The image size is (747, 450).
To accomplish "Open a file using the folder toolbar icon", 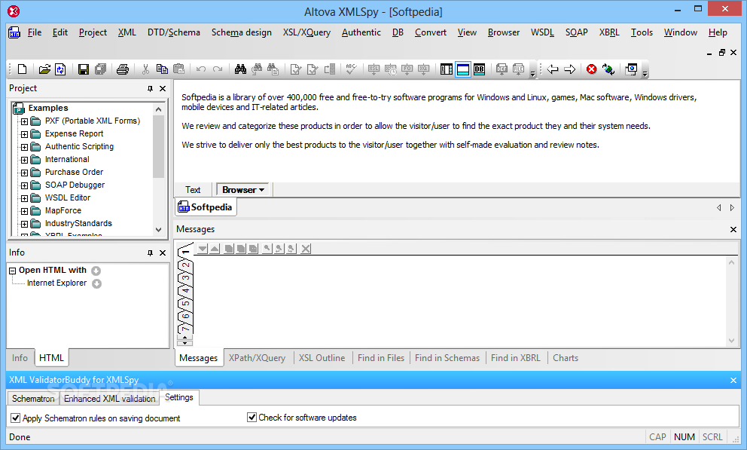I will tap(44, 69).
